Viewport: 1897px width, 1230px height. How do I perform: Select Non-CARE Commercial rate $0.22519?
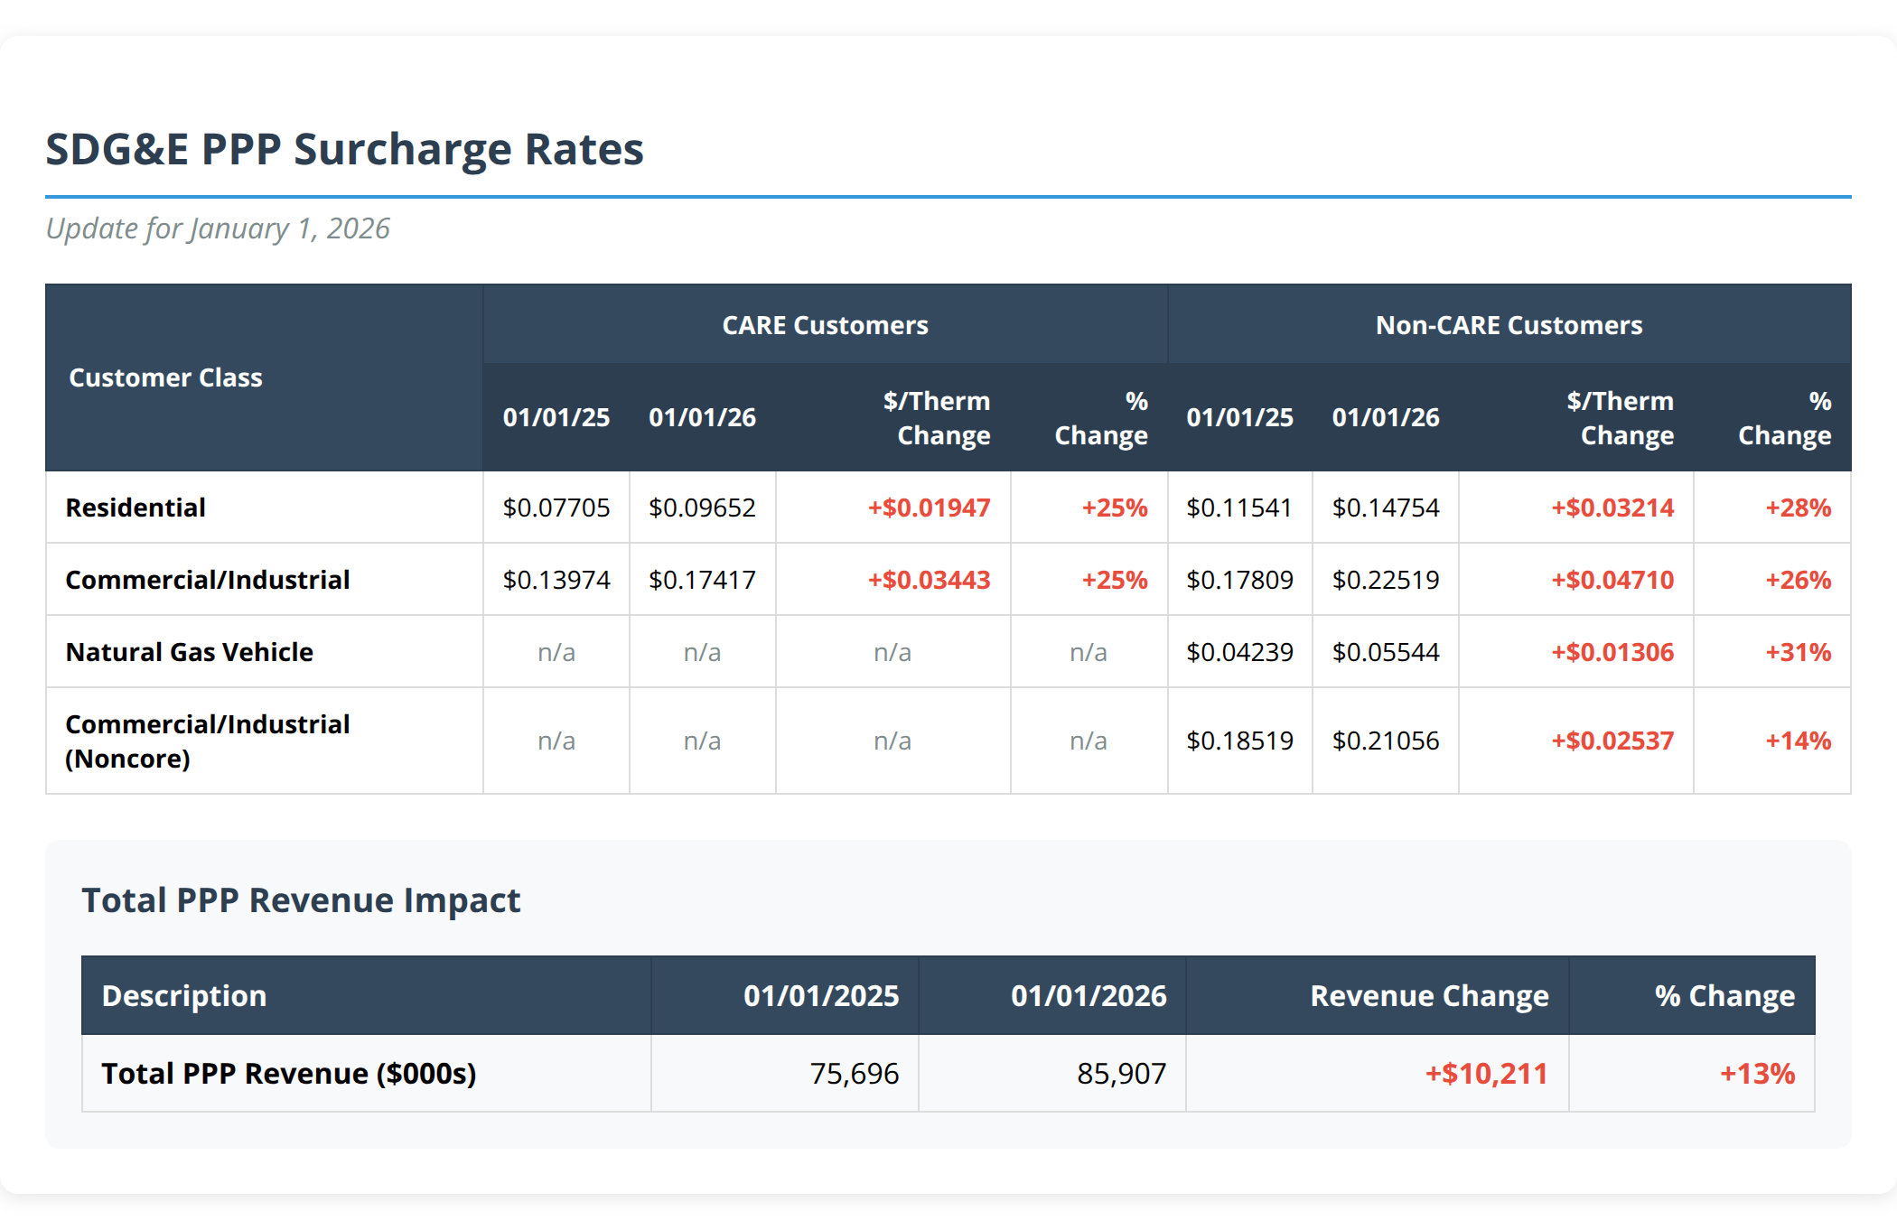pyautogui.click(x=1385, y=580)
